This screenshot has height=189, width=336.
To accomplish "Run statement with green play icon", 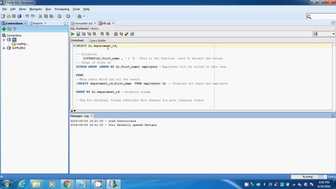I will (72, 34).
